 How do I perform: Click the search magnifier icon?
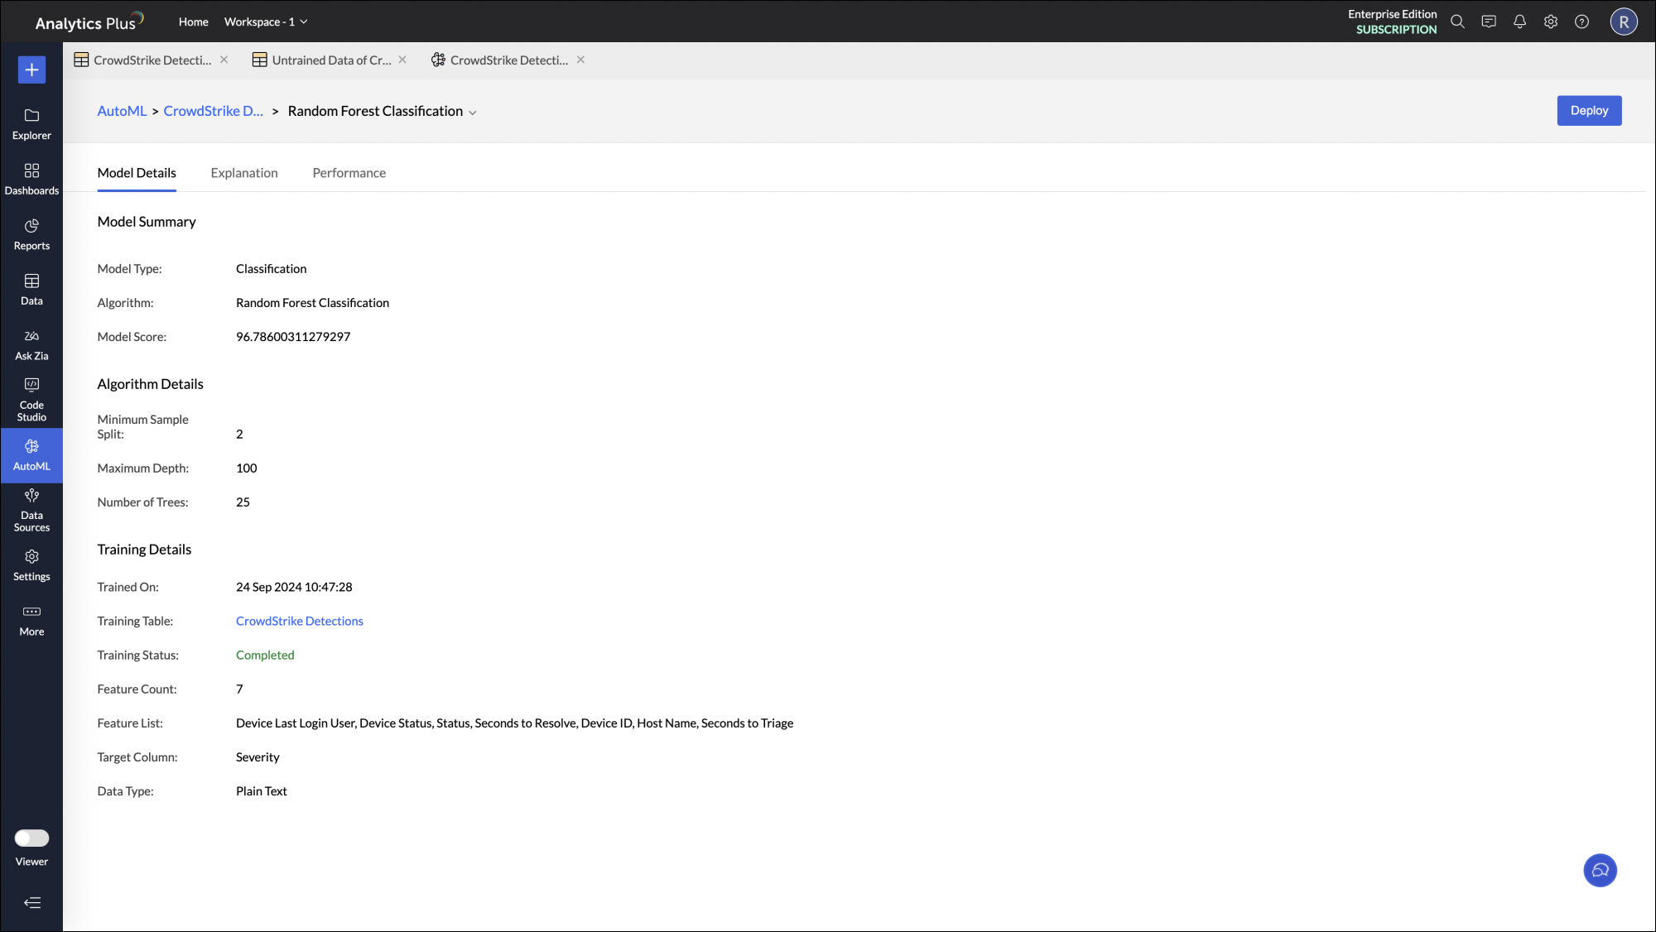tap(1457, 22)
